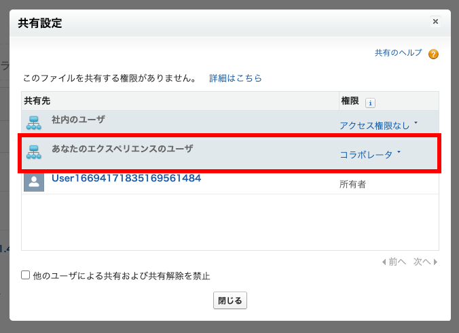Click the 権限 column header text
459x333 pixels.
pos(350,101)
